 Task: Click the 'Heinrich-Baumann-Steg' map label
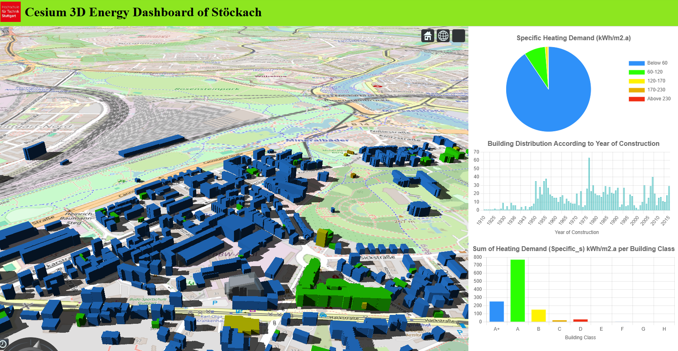pos(78,218)
